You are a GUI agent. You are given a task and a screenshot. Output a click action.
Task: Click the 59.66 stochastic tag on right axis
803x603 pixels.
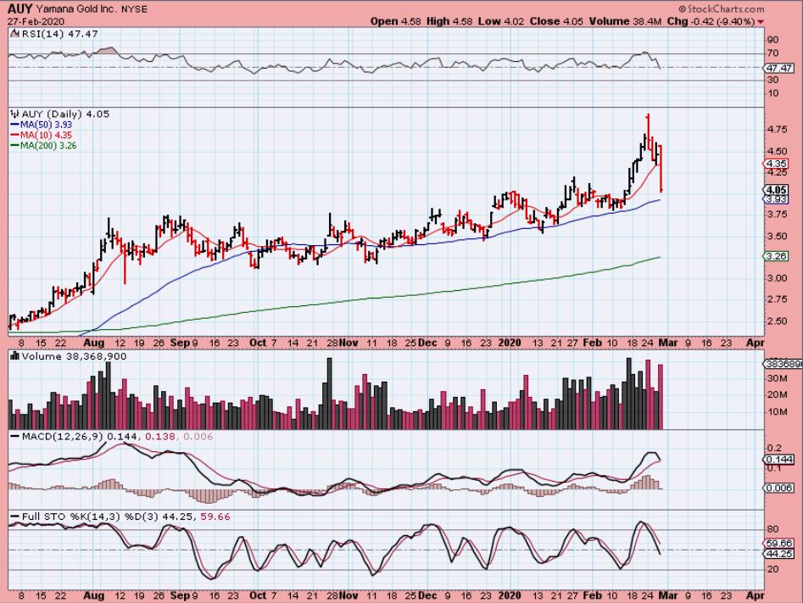[x=779, y=544]
